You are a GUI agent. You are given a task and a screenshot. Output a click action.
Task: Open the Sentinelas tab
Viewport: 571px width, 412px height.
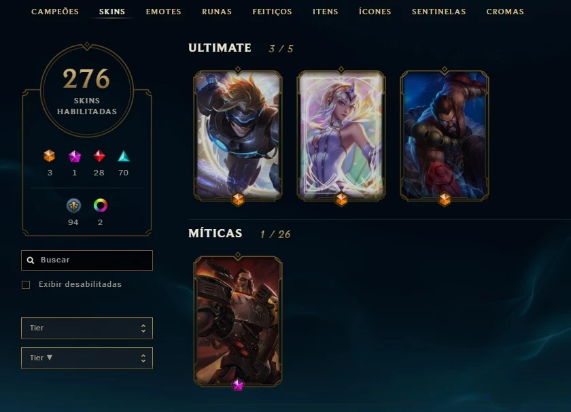coord(439,12)
